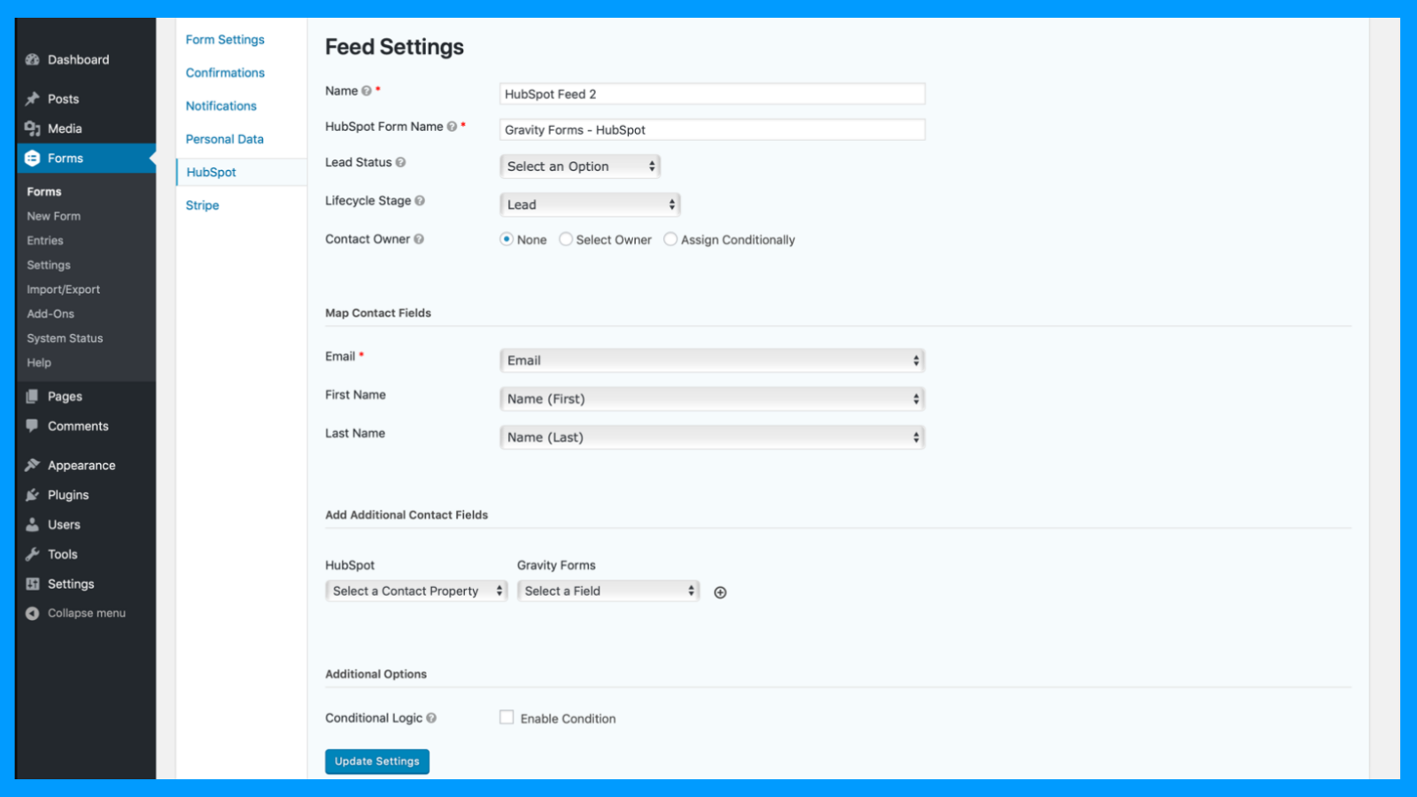Open the Notifications tab
The image size is (1417, 797).
(x=221, y=105)
